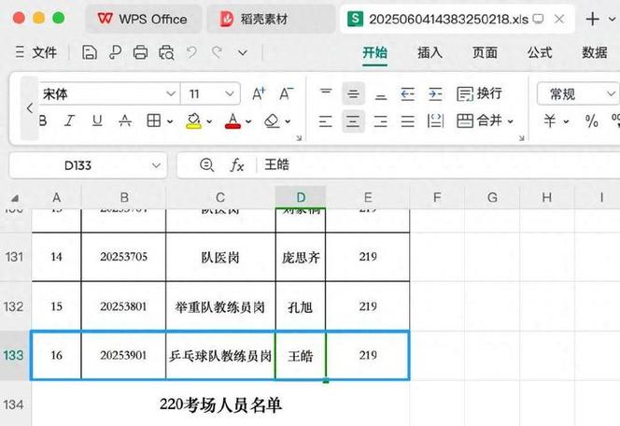Click the cell borders icon

(153, 121)
